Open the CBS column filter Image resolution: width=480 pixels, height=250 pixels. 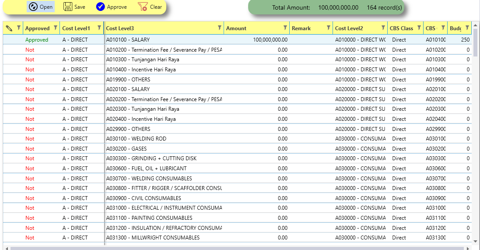pyautogui.click(x=443, y=28)
